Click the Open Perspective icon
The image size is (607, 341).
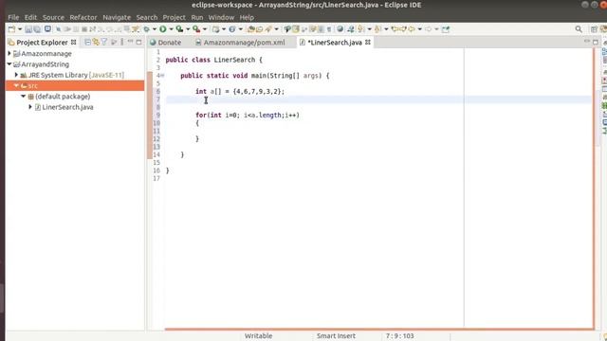coord(594,29)
